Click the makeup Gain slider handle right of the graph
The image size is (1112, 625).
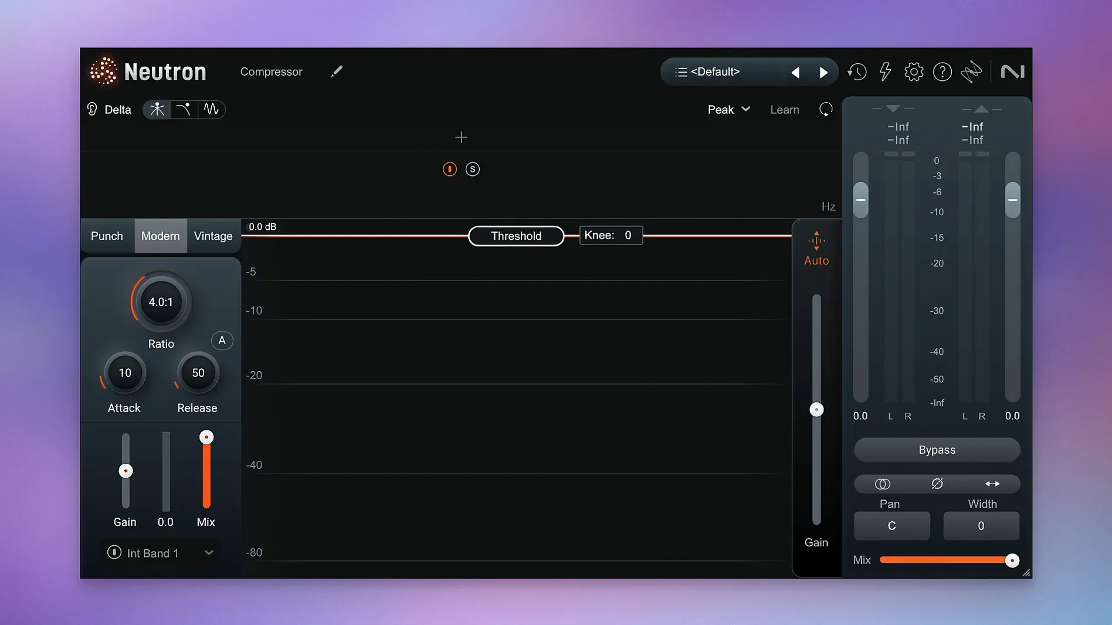click(816, 409)
